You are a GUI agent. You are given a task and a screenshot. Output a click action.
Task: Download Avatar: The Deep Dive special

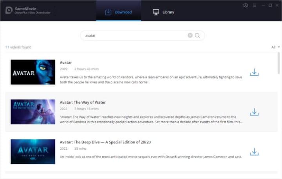click(x=254, y=152)
